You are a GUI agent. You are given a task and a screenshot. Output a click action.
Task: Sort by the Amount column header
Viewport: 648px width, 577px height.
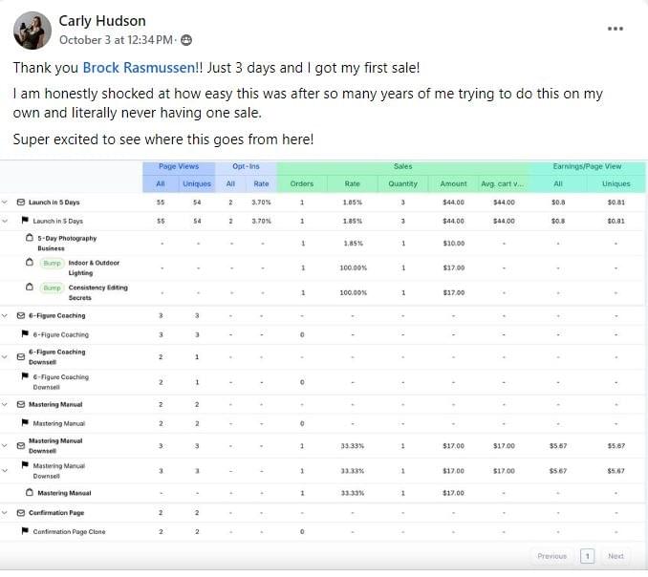click(454, 183)
